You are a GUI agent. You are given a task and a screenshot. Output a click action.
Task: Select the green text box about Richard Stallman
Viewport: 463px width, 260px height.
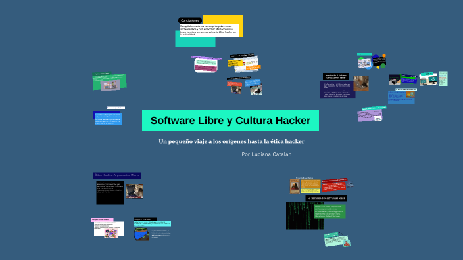click(x=330, y=211)
